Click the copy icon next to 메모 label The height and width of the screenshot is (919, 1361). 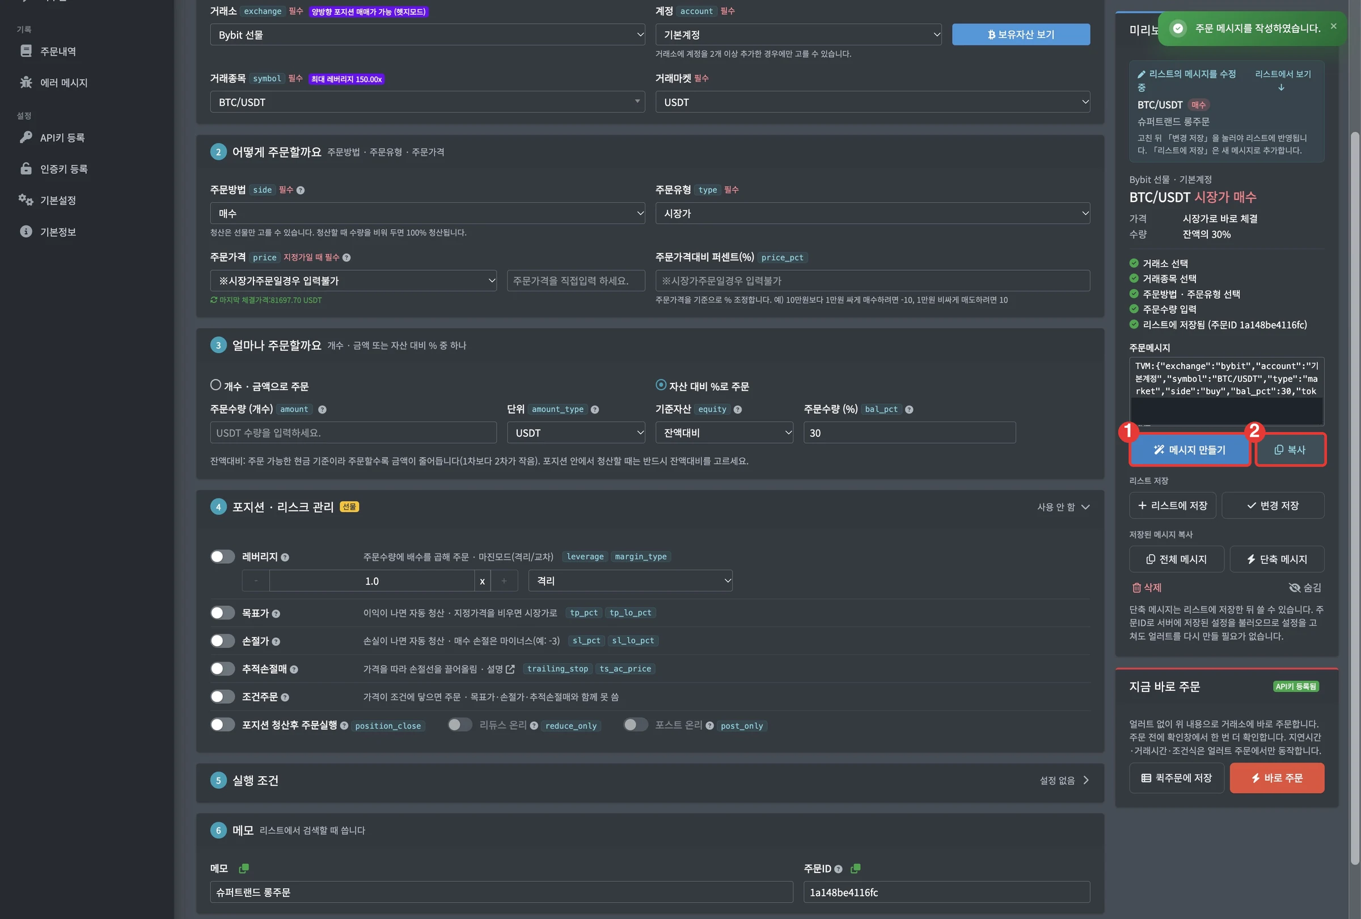pos(244,868)
